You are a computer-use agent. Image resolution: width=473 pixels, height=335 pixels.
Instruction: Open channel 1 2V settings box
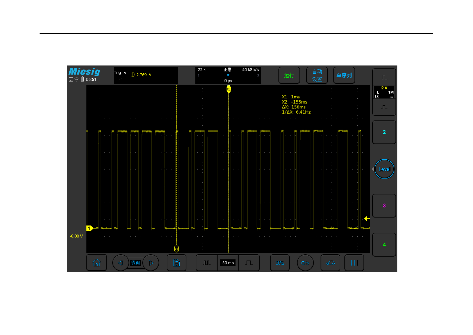[x=384, y=92]
